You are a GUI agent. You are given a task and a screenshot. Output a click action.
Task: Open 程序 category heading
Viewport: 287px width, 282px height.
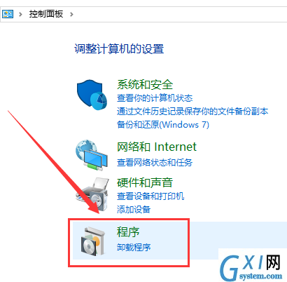point(128,232)
